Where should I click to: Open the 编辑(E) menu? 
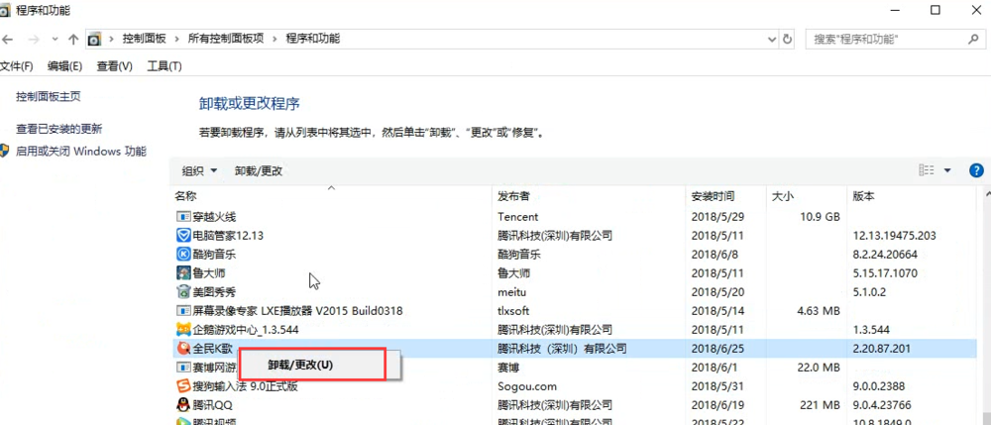pyautogui.click(x=65, y=65)
